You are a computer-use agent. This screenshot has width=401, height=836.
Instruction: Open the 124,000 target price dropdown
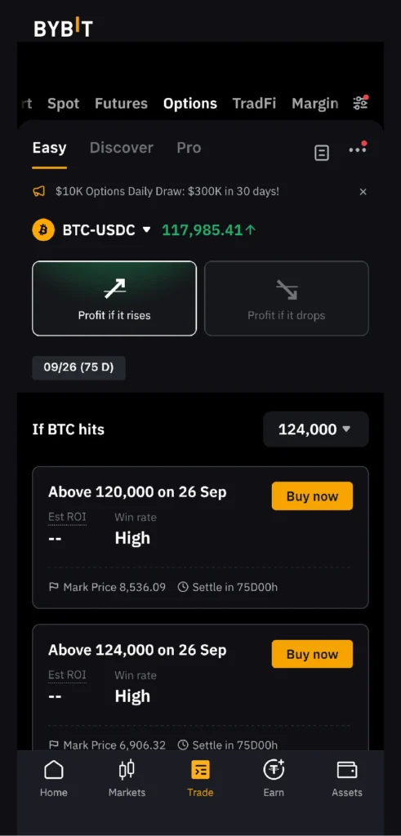pos(316,429)
